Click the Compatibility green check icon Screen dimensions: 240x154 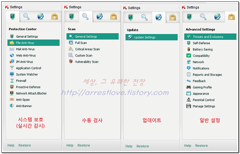click(189, 55)
